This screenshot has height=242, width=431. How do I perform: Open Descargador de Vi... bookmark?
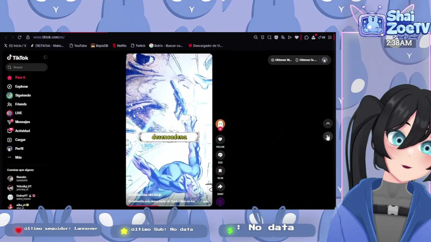point(205,46)
